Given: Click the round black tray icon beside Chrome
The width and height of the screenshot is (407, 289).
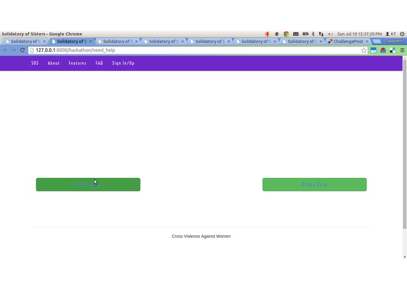Looking at the screenshot, I should click(x=276, y=34).
